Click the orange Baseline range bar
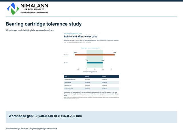 (95, 55)
